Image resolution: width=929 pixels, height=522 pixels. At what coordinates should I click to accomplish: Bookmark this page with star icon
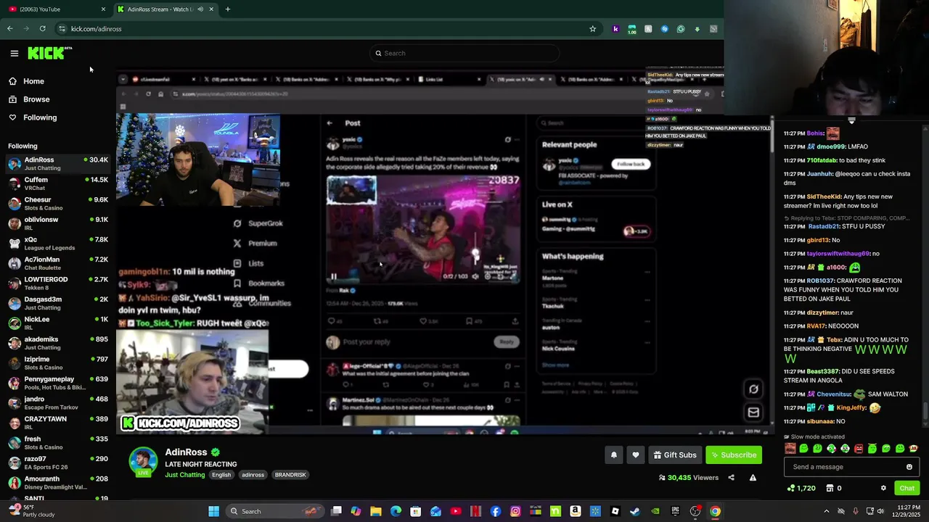click(593, 28)
